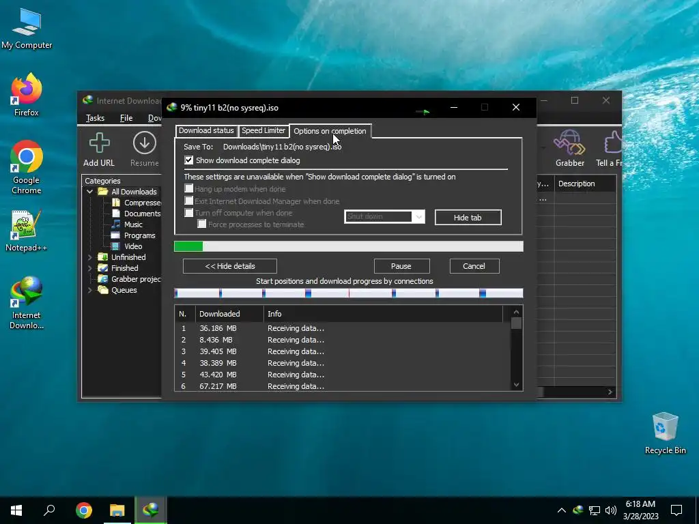Click the Resume toolbar icon in IDM
Image resolution: width=699 pixels, height=524 pixels.
click(x=145, y=149)
